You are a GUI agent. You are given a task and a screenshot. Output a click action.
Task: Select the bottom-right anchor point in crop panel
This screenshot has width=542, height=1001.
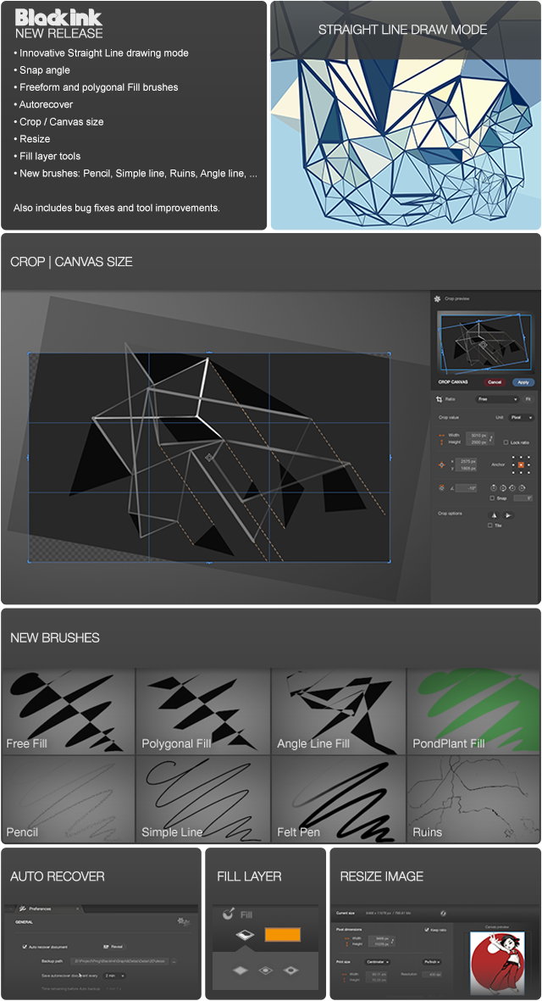[x=528, y=472]
